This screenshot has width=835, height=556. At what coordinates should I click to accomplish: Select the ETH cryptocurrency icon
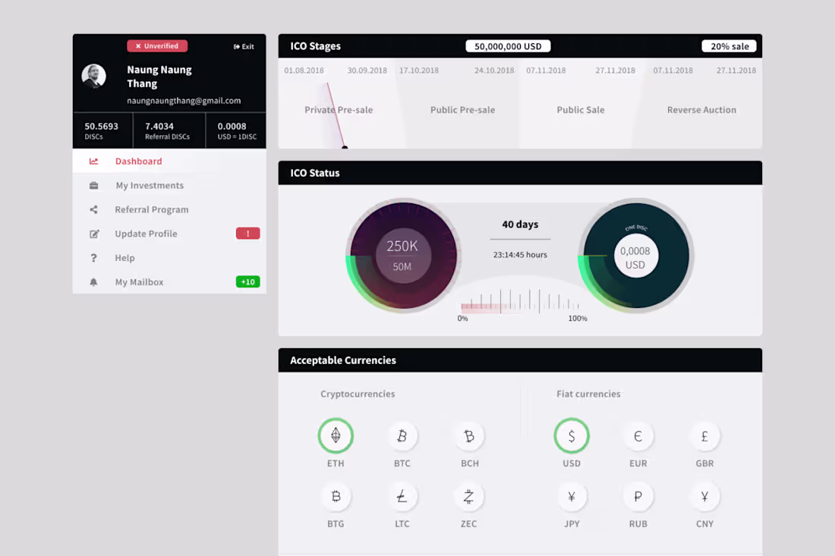pyautogui.click(x=336, y=435)
